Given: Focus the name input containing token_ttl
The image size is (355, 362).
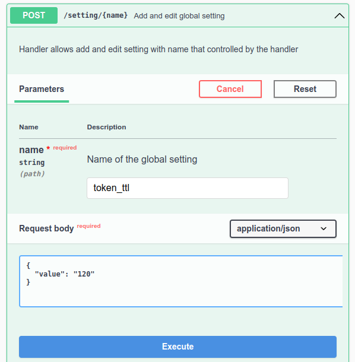Looking at the screenshot, I should coord(188,188).
